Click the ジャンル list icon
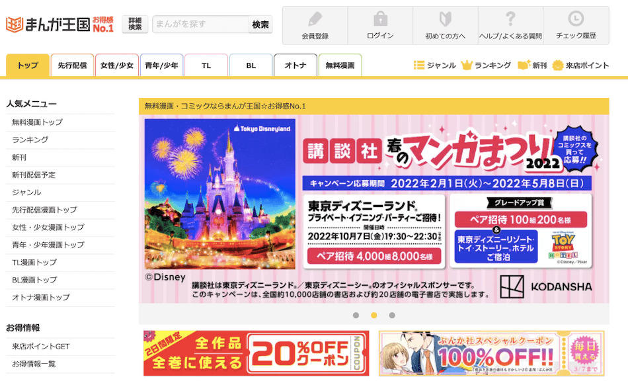Image resolution: width=628 pixels, height=383 pixels. pyautogui.click(x=419, y=65)
